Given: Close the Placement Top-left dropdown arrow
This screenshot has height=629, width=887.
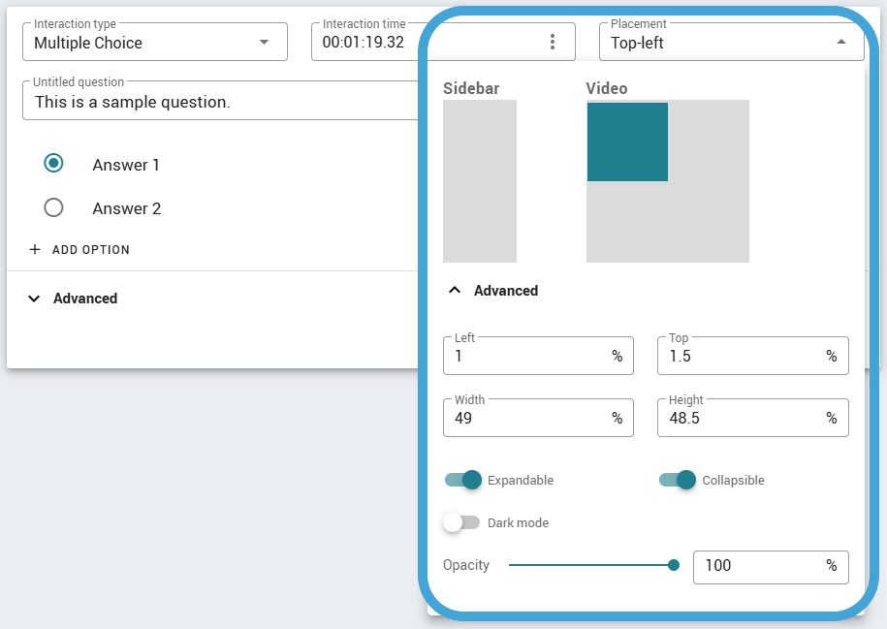Looking at the screenshot, I should point(841,42).
